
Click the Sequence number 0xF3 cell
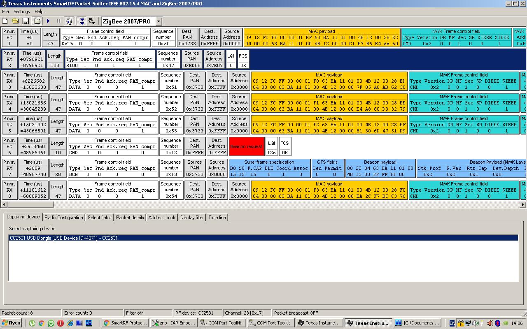coord(171,168)
